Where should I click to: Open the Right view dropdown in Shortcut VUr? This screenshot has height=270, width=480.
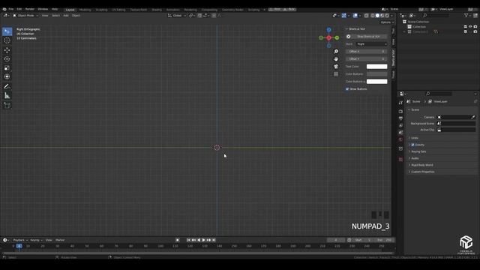tap(372, 44)
